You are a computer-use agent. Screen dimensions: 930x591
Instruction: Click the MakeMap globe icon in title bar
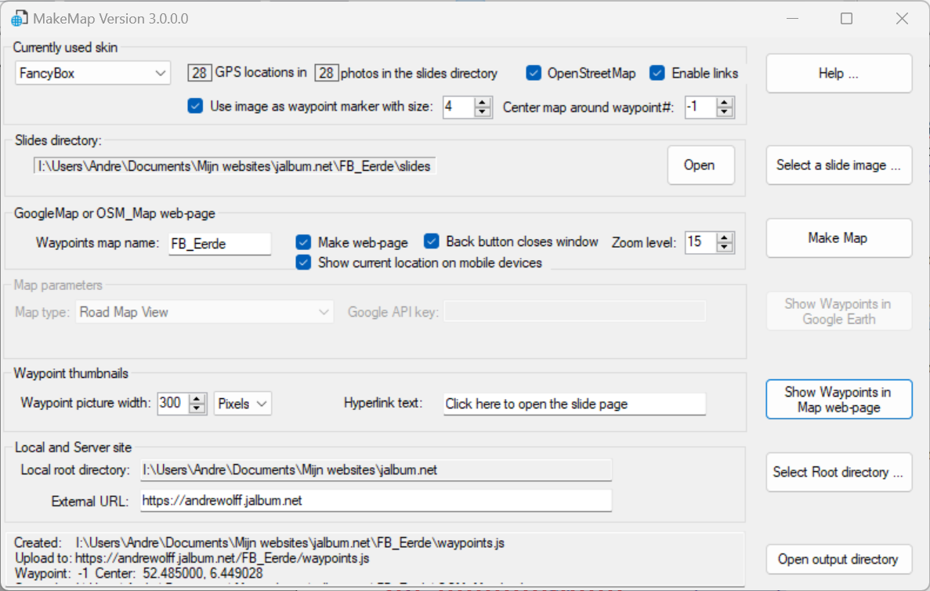[18, 17]
